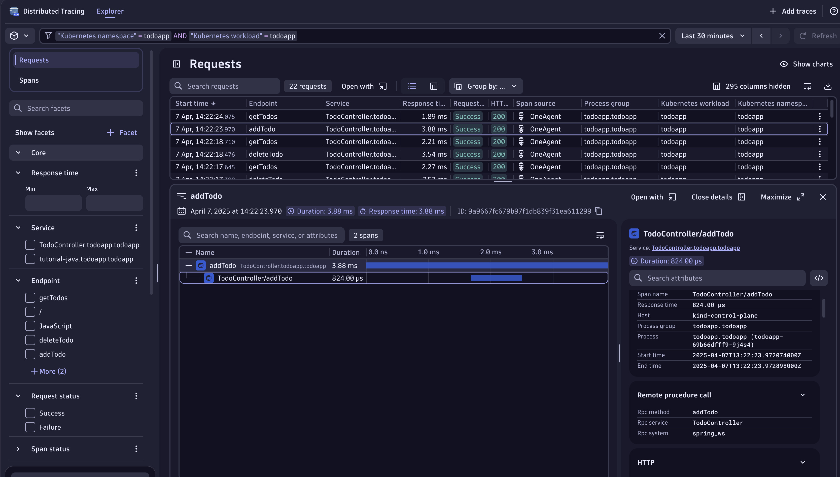Click the Show charts button
Screen dimensions: 840x477
[806, 64]
